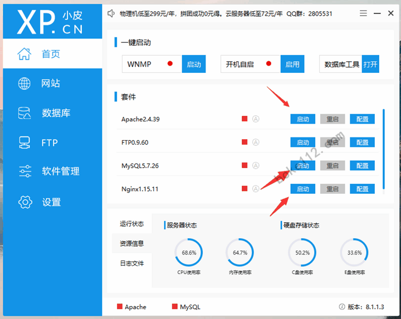Open the 数据库 database section
Image resolution: width=401 pixels, height=319 pixels.
pos(52,113)
